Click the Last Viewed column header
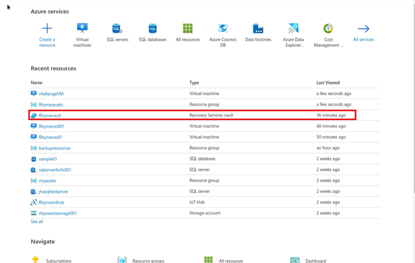This screenshot has height=263, width=415. coord(328,83)
